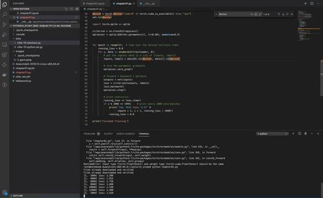Screen dimensions: 323x198
Task: Kill the terminal with trash icon
Action: (306, 133)
